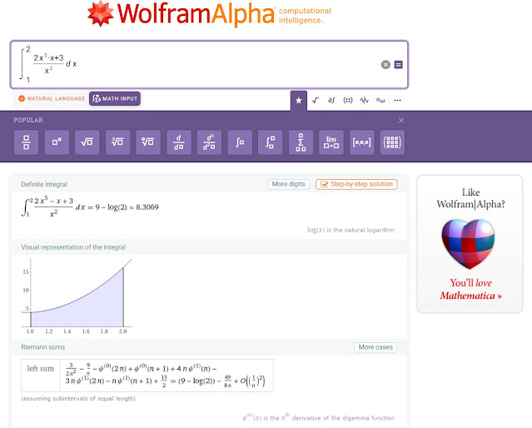
Task: Insert a superscript power template
Action: 57,142
